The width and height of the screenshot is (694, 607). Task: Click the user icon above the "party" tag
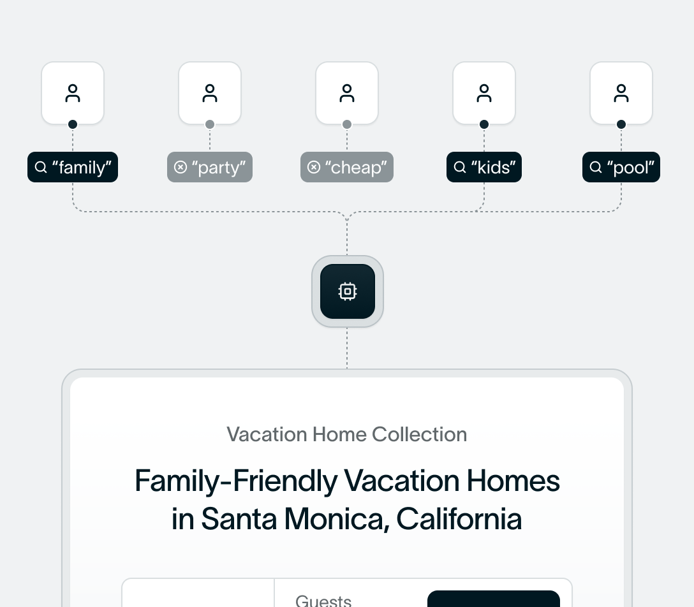click(210, 93)
